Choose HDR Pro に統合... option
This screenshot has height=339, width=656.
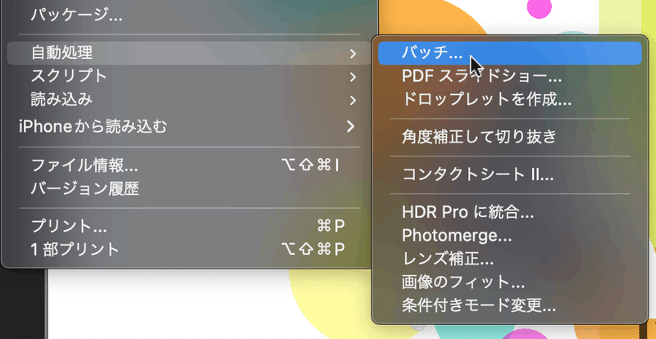click(509, 213)
